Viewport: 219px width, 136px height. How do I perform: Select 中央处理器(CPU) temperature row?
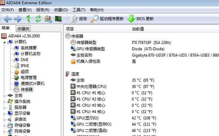point(142,87)
